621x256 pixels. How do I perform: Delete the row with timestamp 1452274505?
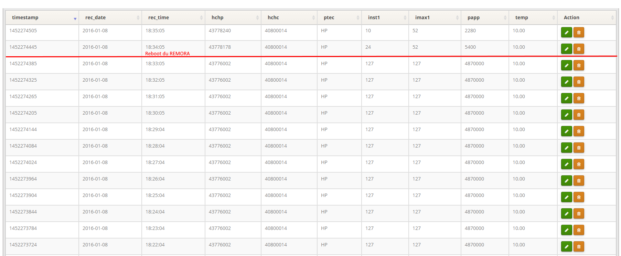pos(579,32)
